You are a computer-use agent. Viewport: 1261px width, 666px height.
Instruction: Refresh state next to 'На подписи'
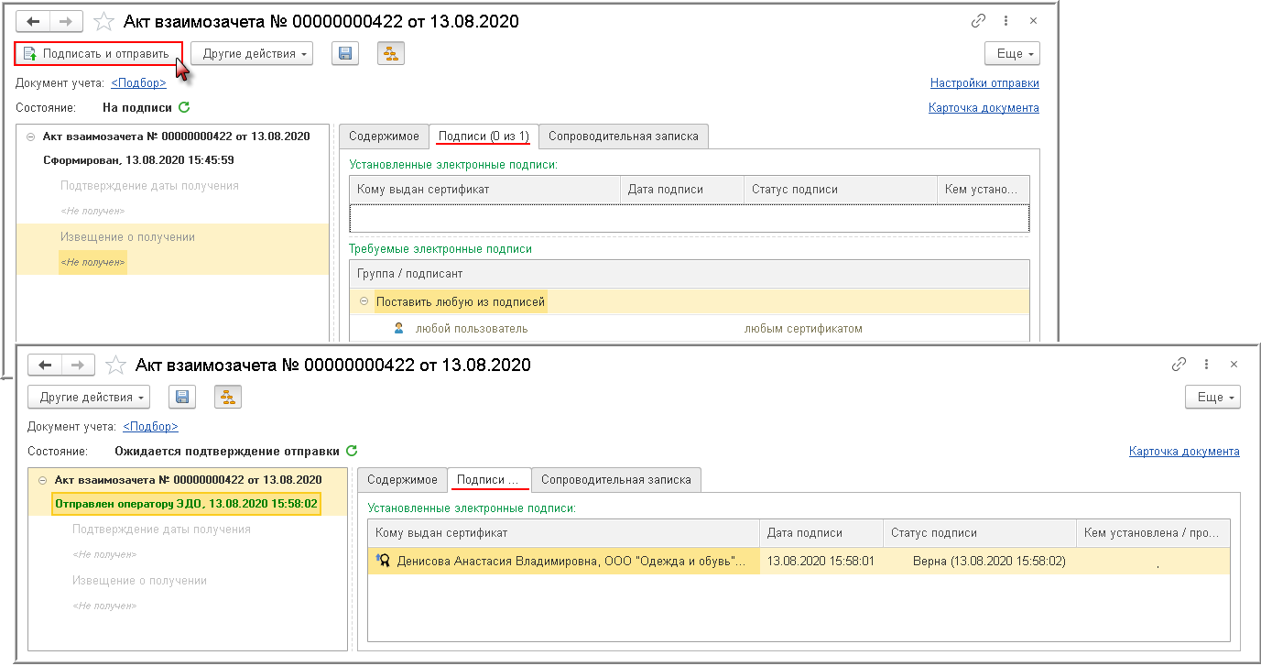184,107
